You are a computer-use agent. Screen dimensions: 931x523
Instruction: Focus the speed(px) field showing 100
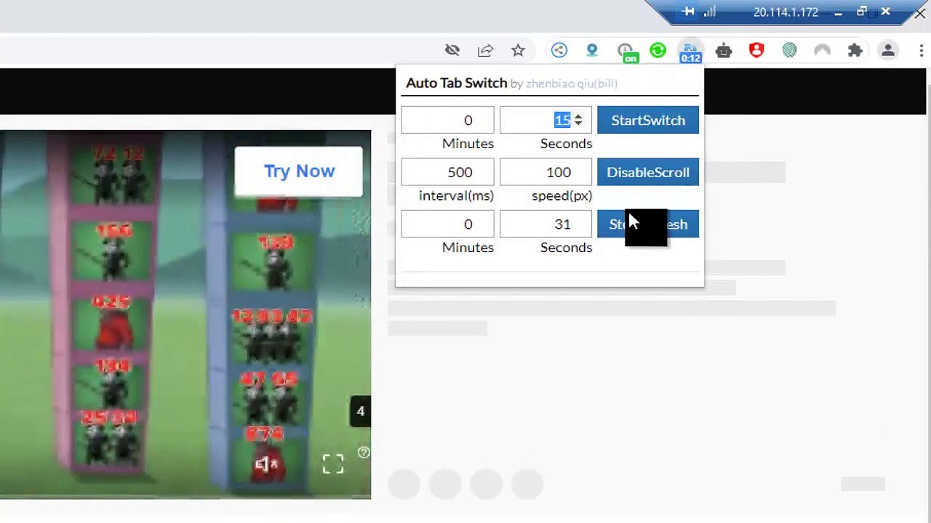click(x=546, y=172)
